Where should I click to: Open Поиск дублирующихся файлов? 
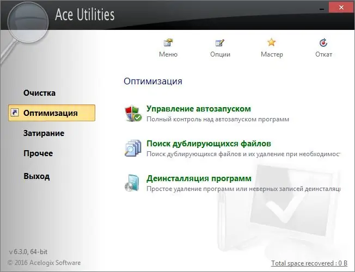point(209,144)
